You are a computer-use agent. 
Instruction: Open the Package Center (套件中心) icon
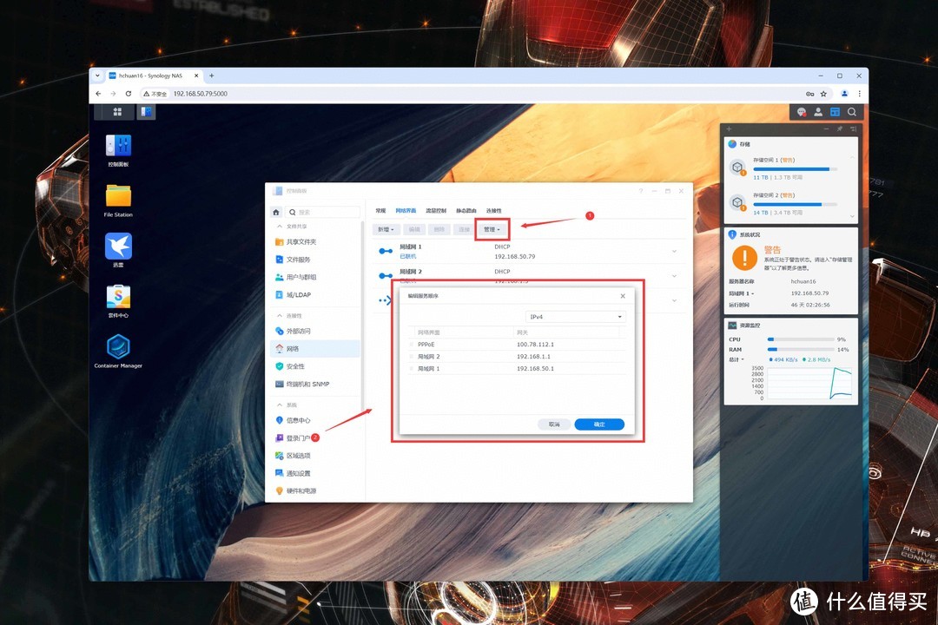coord(118,297)
